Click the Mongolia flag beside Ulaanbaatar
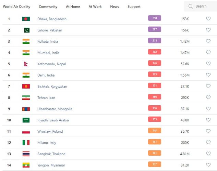 [26, 109]
